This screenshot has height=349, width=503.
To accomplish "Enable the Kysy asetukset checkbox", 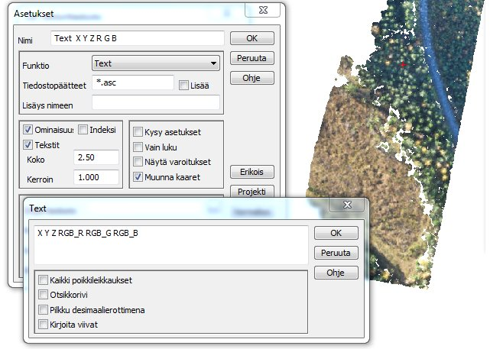I will point(138,132).
